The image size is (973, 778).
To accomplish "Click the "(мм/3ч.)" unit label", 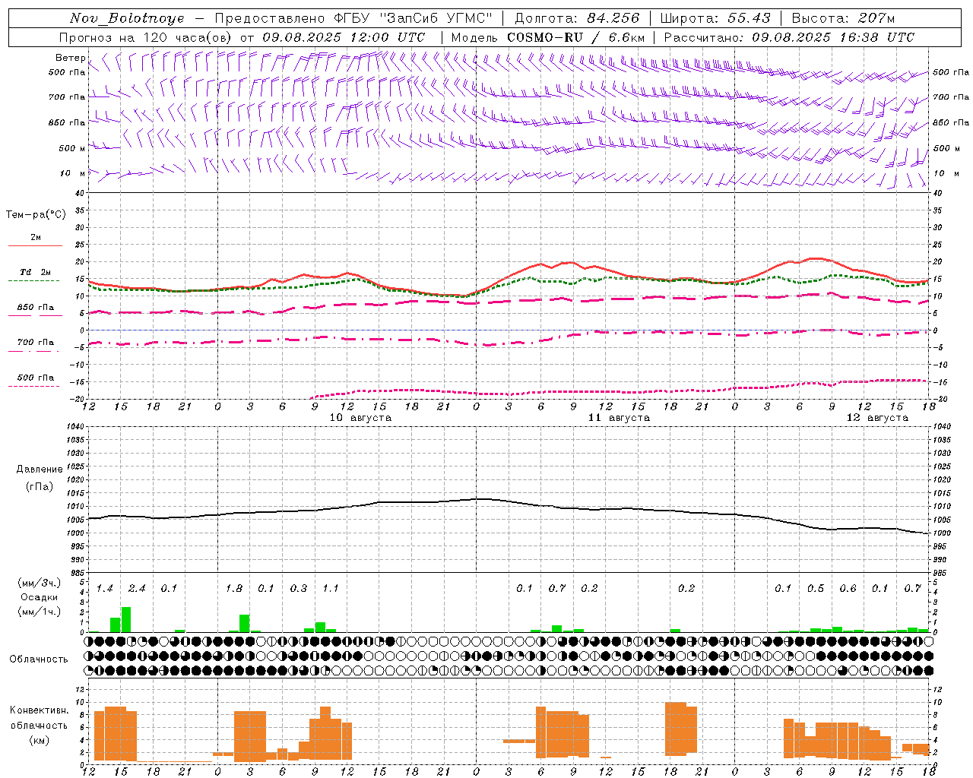I will point(39,583).
